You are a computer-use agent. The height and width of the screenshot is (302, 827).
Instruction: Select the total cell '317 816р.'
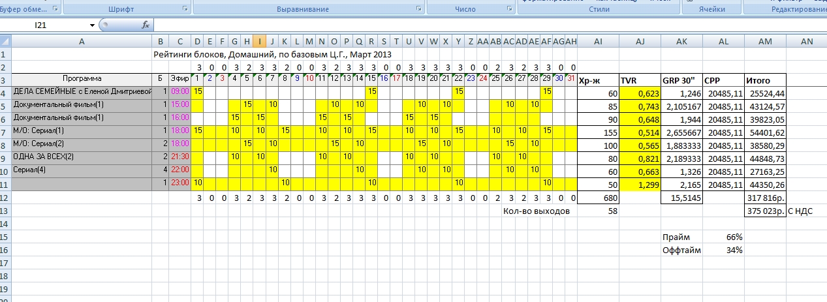coord(765,198)
